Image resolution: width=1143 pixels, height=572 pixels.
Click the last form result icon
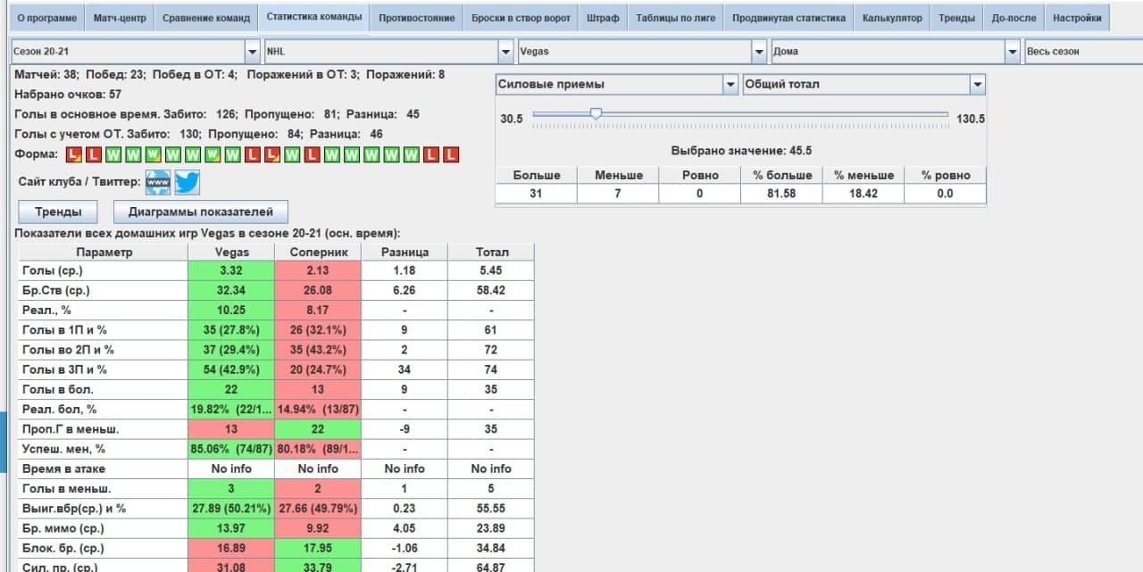coord(451,154)
